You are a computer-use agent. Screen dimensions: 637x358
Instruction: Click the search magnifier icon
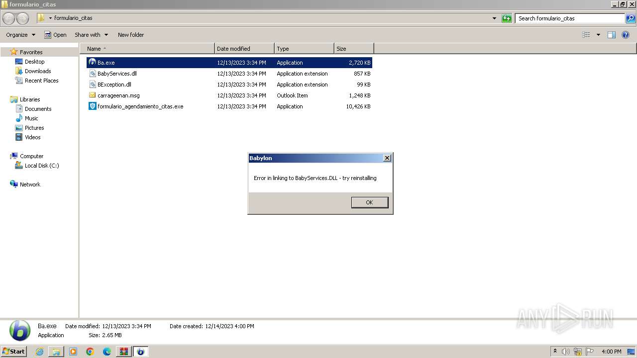[631, 18]
